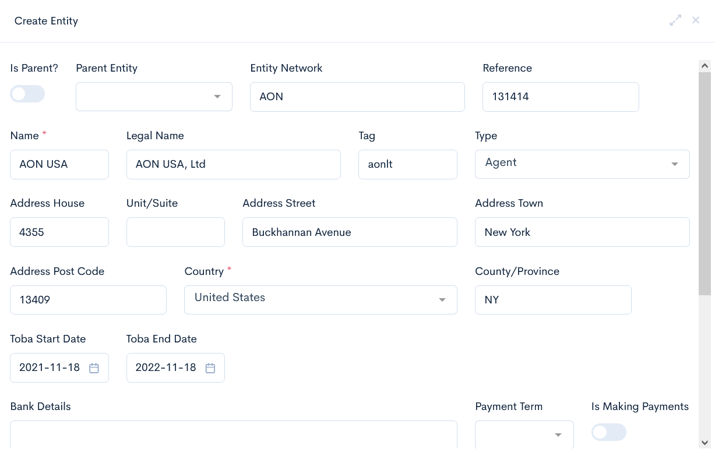Open the Country dropdown showing United States

pyautogui.click(x=320, y=299)
